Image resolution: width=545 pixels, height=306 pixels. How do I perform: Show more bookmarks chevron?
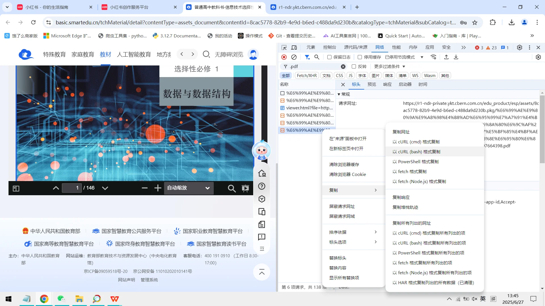pos(532,36)
